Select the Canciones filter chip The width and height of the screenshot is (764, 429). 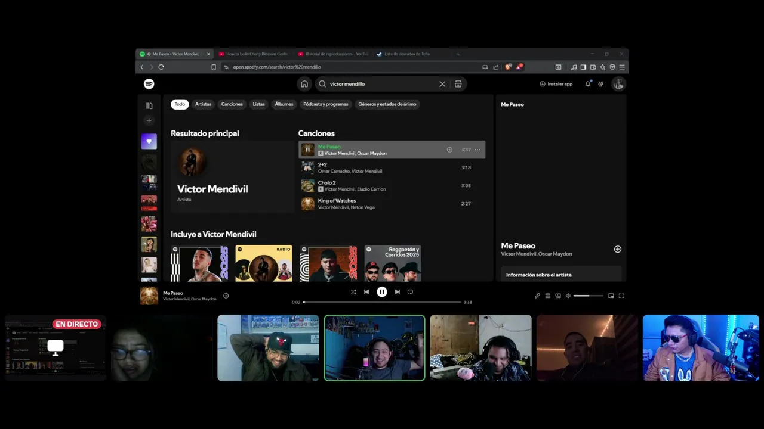232,104
